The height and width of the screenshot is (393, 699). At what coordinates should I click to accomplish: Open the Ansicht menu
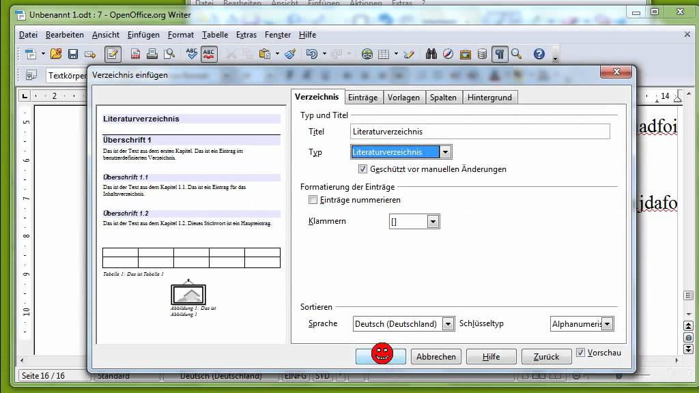(106, 35)
